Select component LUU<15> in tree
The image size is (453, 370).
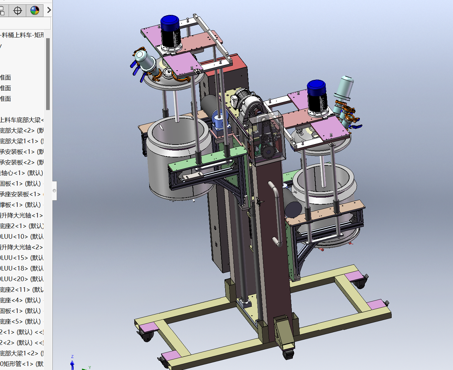pyautogui.click(x=22, y=258)
